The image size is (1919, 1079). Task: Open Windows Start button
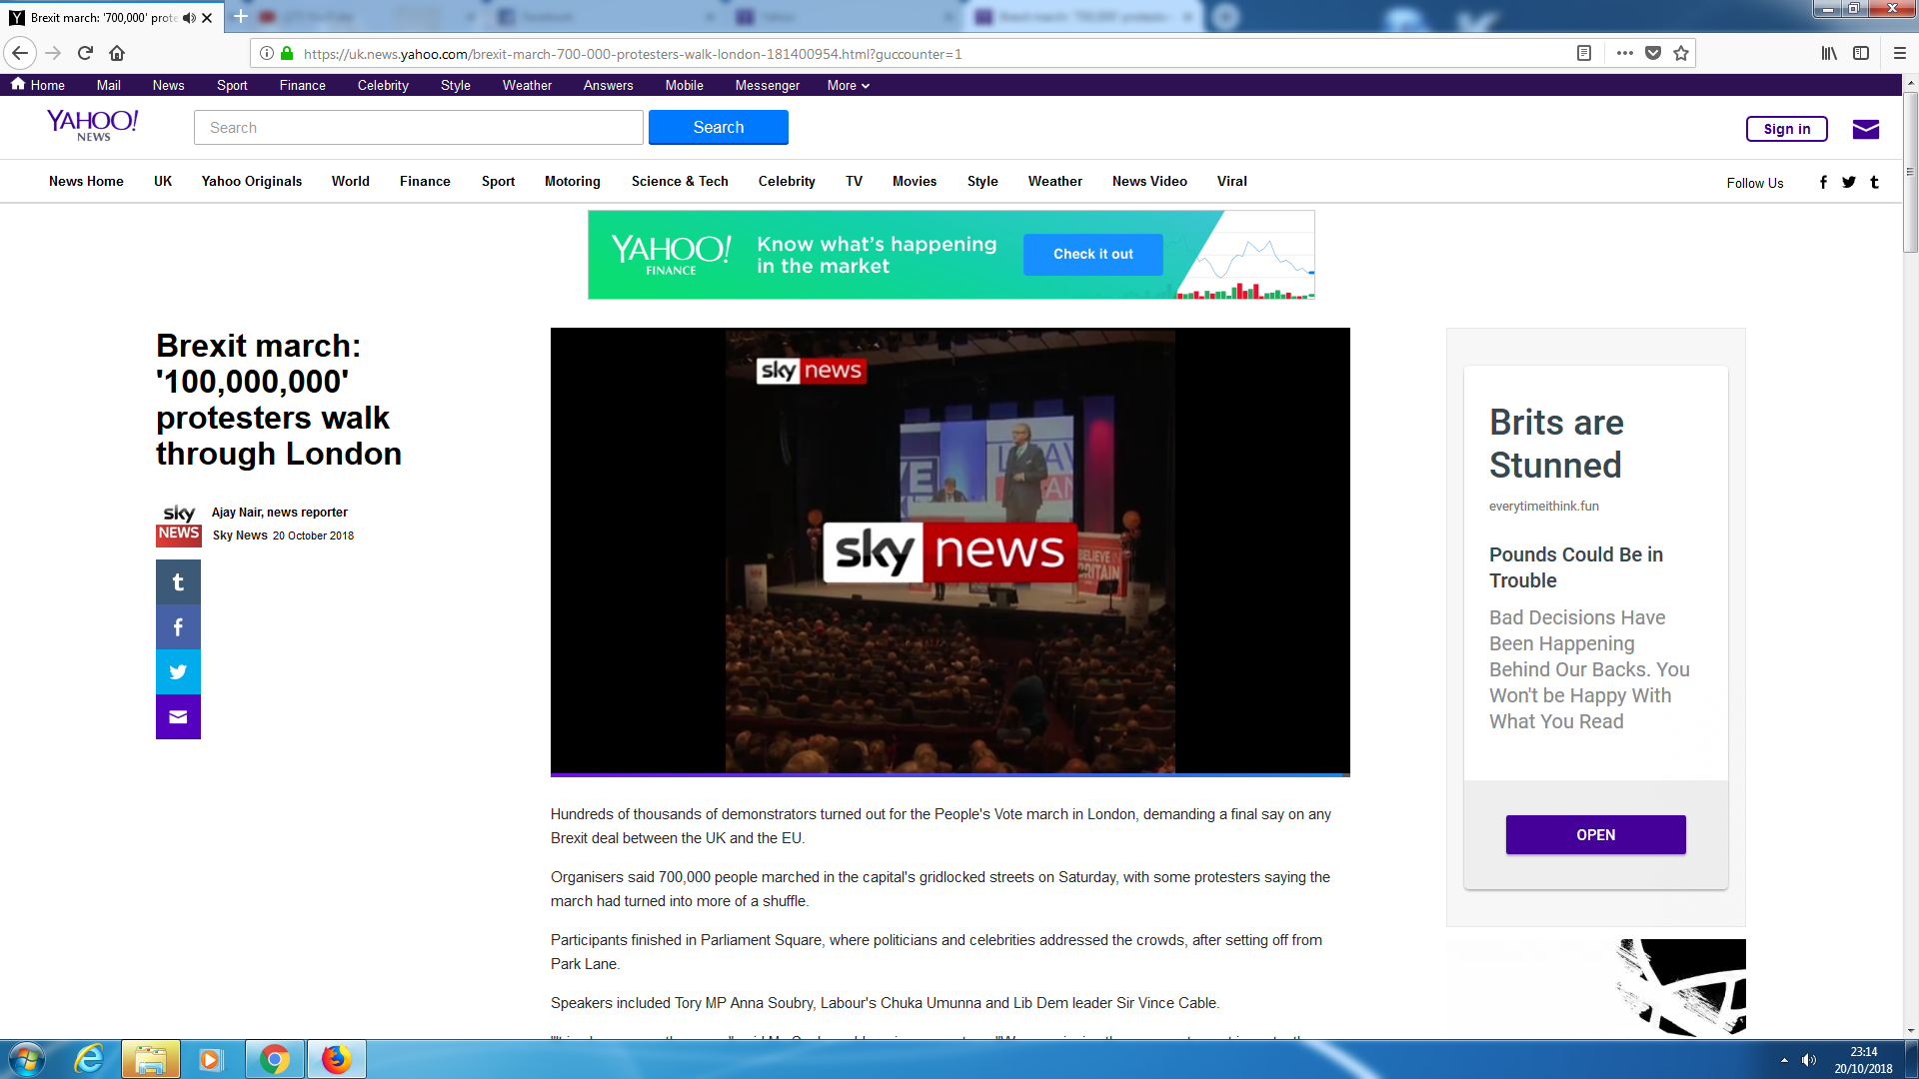[26, 1059]
